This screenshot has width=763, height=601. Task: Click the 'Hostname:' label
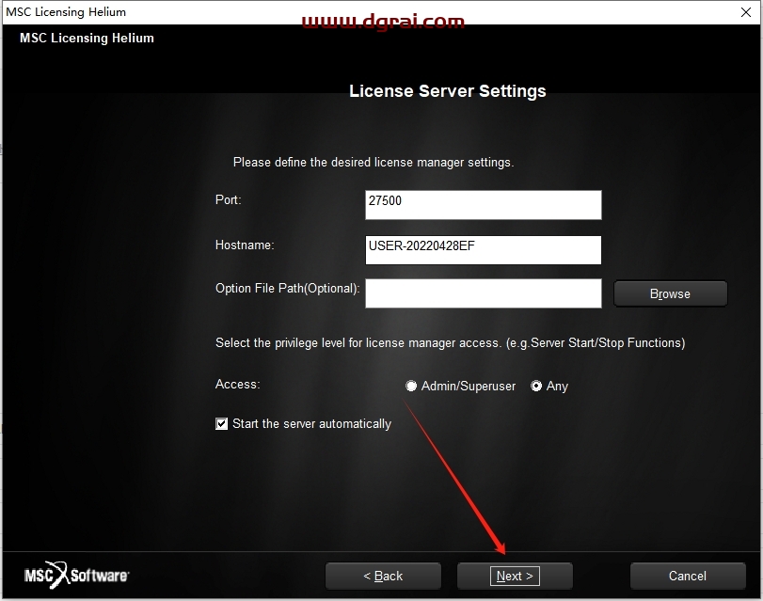point(245,245)
